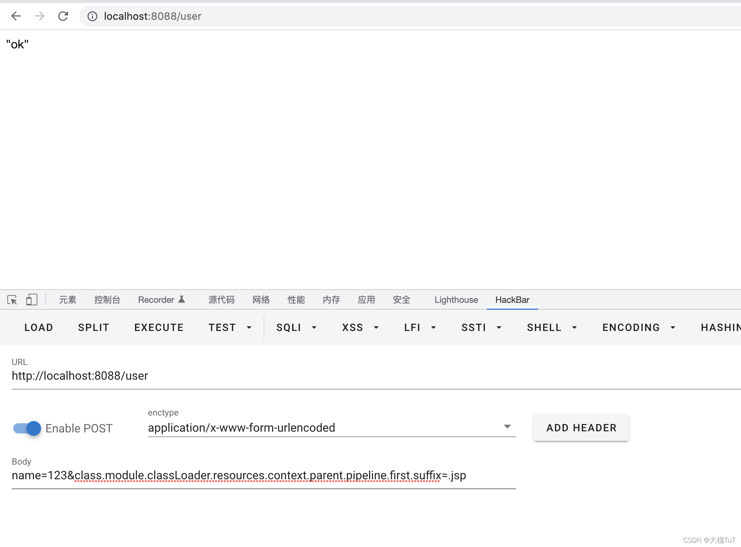Disable the Enable POST switch
The image size is (741, 547).
pyautogui.click(x=27, y=428)
